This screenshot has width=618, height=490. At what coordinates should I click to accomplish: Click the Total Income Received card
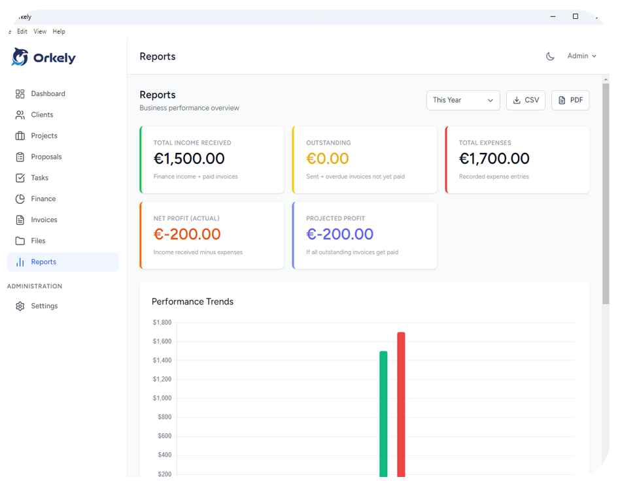coord(212,159)
